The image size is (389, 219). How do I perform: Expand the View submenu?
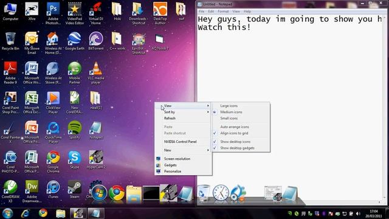coord(183,106)
